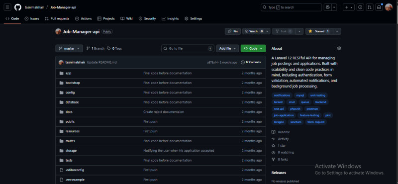Open the master branch dropdown
Image resolution: width=398 pixels, height=184 pixels.
click(x=69, y=48)
